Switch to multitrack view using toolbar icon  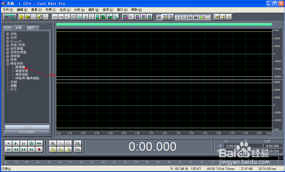[10, 17]
